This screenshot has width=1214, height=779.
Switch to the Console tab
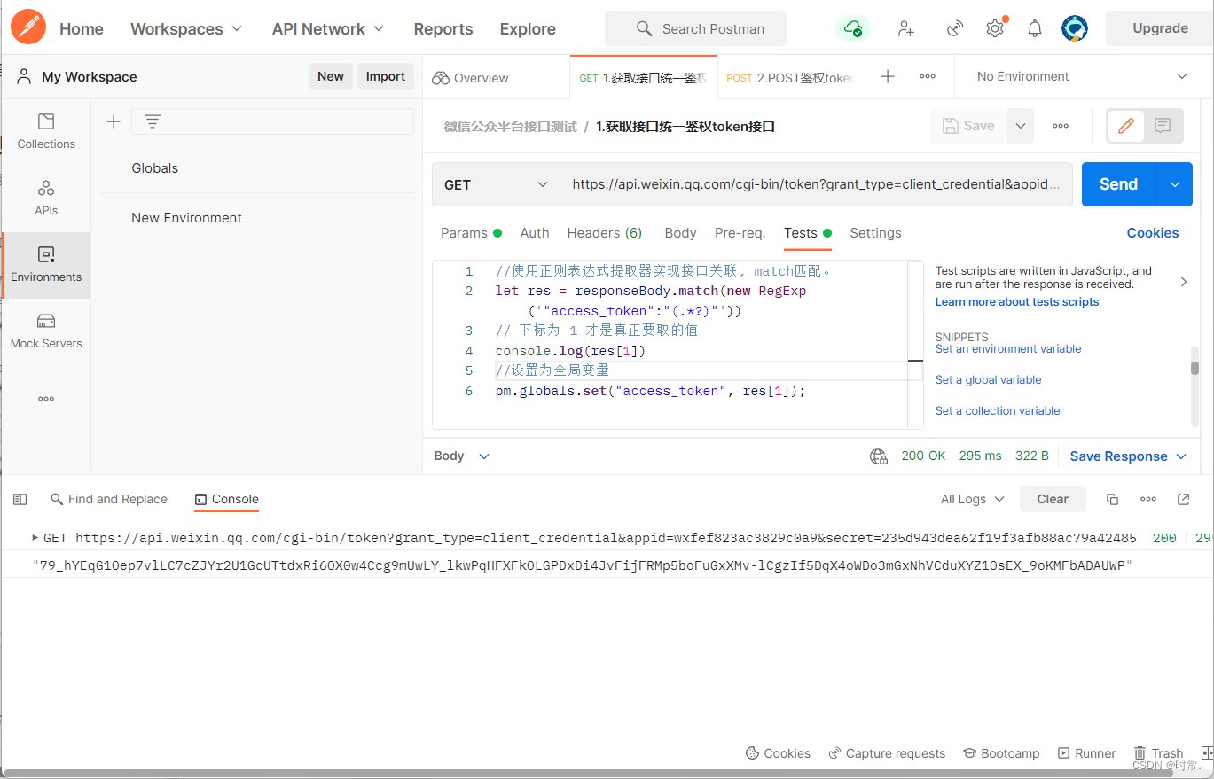[x=227, y=500]
